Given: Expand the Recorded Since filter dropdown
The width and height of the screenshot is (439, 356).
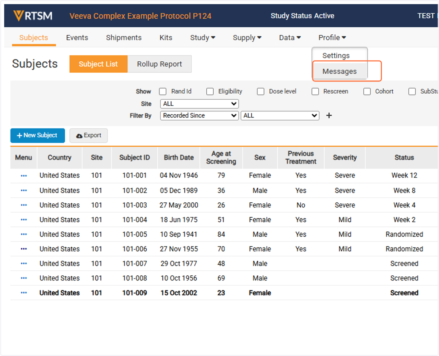Looking at the screenshot, I should click(x=199, y=115).
